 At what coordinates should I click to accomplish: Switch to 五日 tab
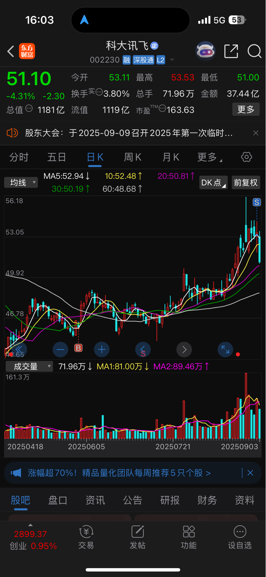coord(57,157)
